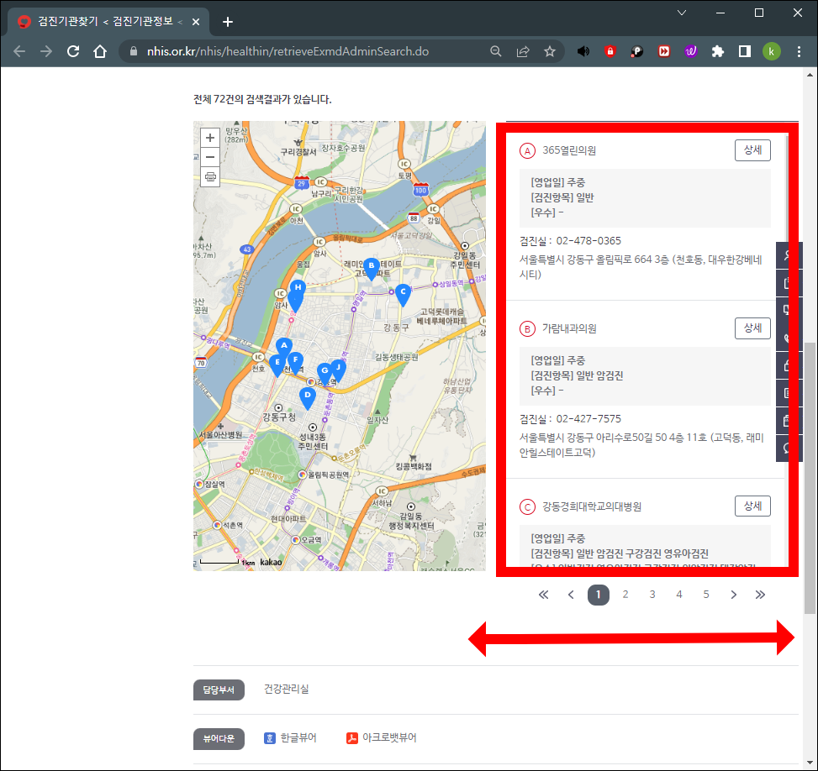The width and height of the screenshot is (818, 771).
Task: Click the 강동경희대학교의대병원 name
Action: pyautogui.click(x=592, y=506)
